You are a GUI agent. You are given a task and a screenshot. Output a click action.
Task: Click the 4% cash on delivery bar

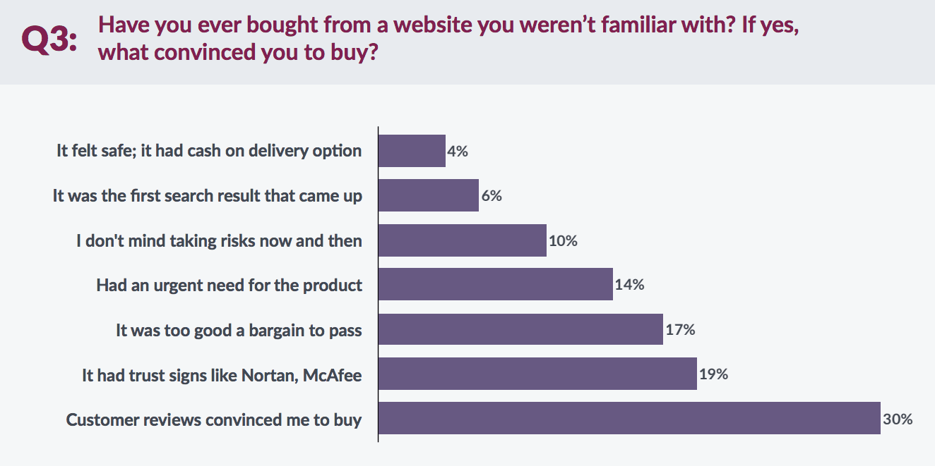click(x=412, y=151)
